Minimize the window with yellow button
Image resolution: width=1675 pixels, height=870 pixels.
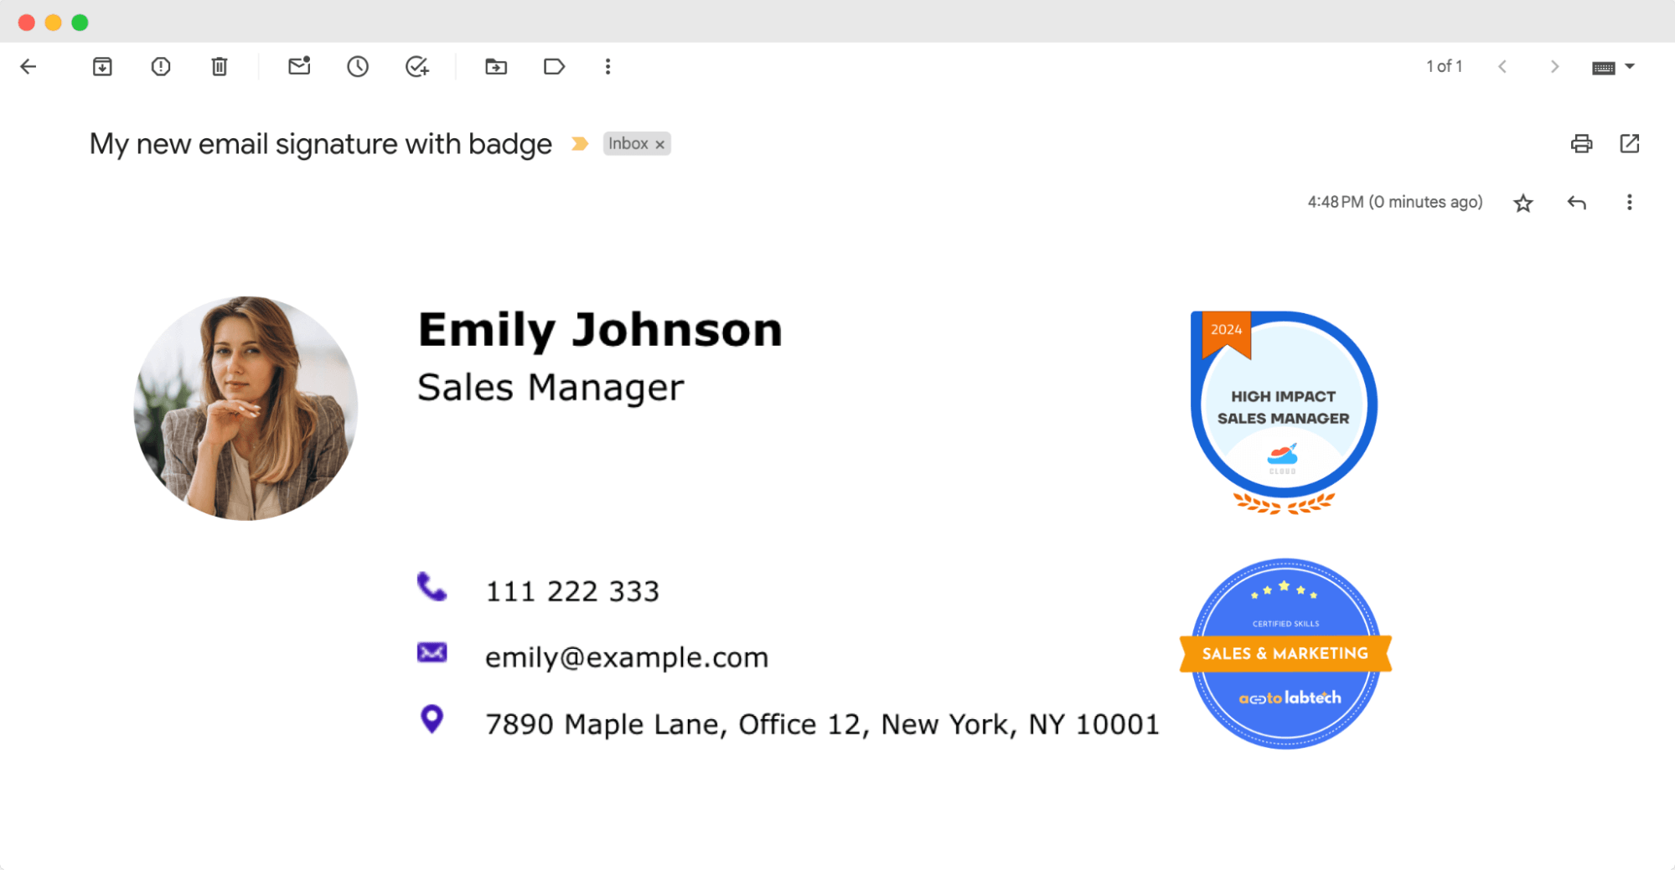pyautogui.click(x=53, y=23)
